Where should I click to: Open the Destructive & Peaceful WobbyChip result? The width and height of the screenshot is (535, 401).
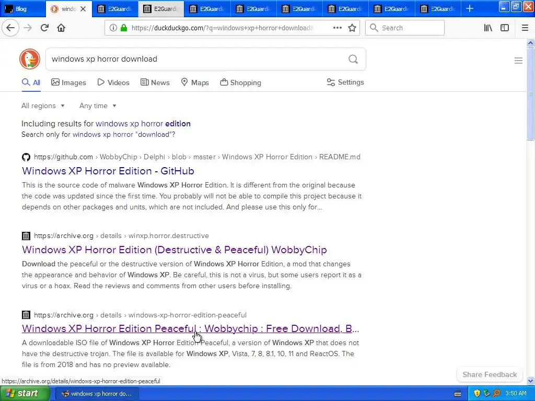[175, 250]
